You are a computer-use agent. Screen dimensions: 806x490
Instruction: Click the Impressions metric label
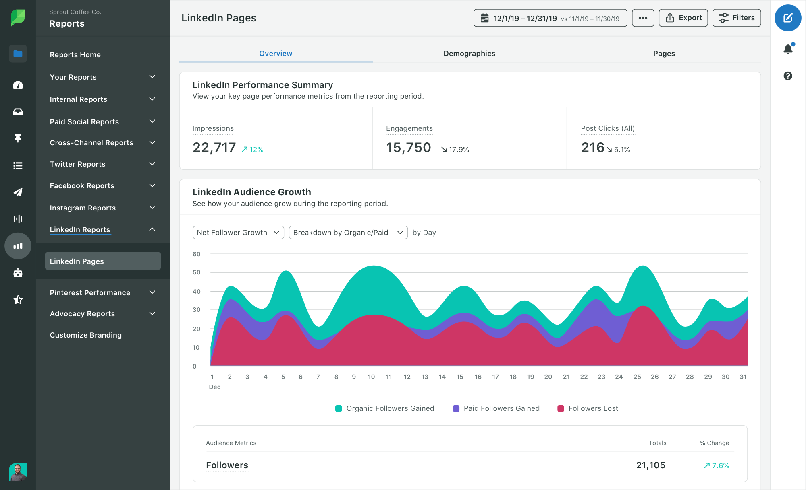(213, 128)
